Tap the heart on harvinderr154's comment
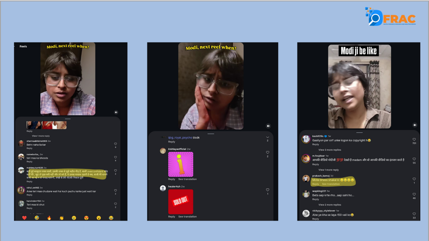 (x=116, y=204)
